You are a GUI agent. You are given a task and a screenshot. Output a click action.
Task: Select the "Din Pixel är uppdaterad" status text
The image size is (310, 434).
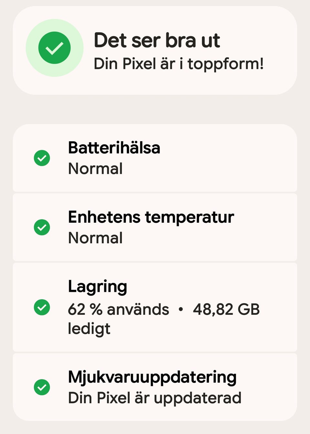[155, 398]
